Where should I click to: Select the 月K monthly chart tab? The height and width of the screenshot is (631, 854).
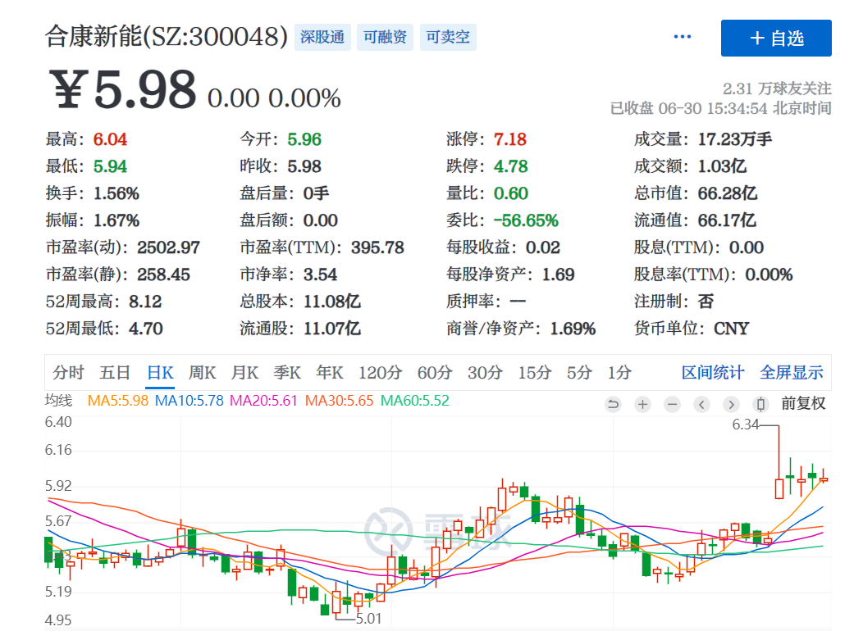click(244, 373)
